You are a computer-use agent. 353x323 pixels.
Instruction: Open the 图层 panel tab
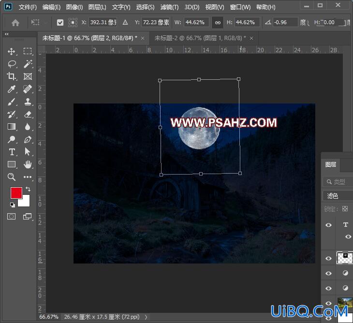[x=331, y=164]
